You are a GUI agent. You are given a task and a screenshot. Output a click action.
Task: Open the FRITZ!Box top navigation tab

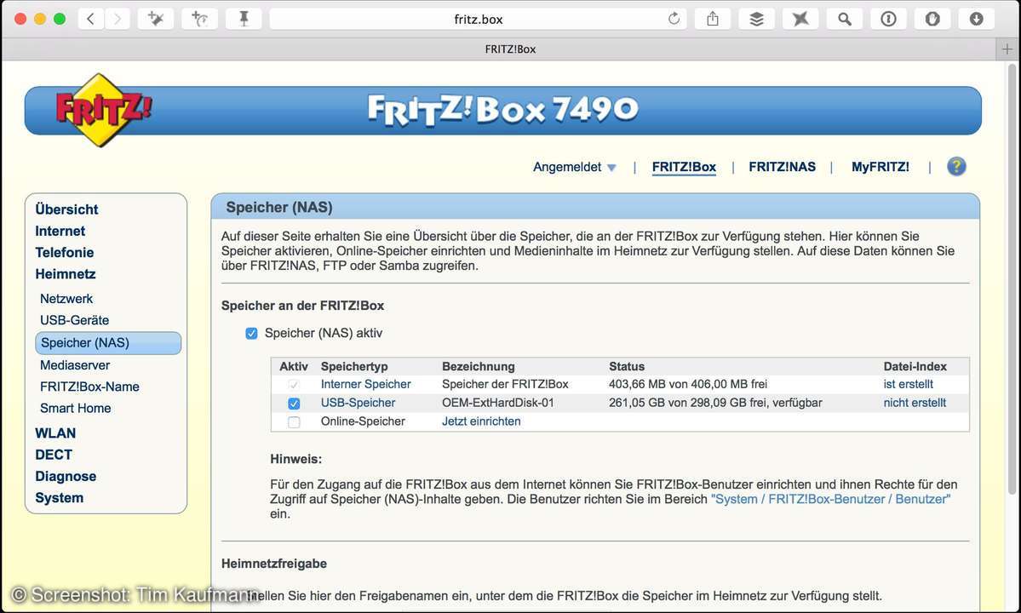coord(684,167)
